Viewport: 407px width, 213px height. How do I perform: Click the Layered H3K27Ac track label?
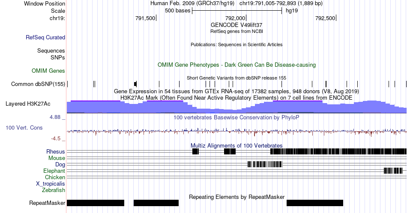pos(28,104)
